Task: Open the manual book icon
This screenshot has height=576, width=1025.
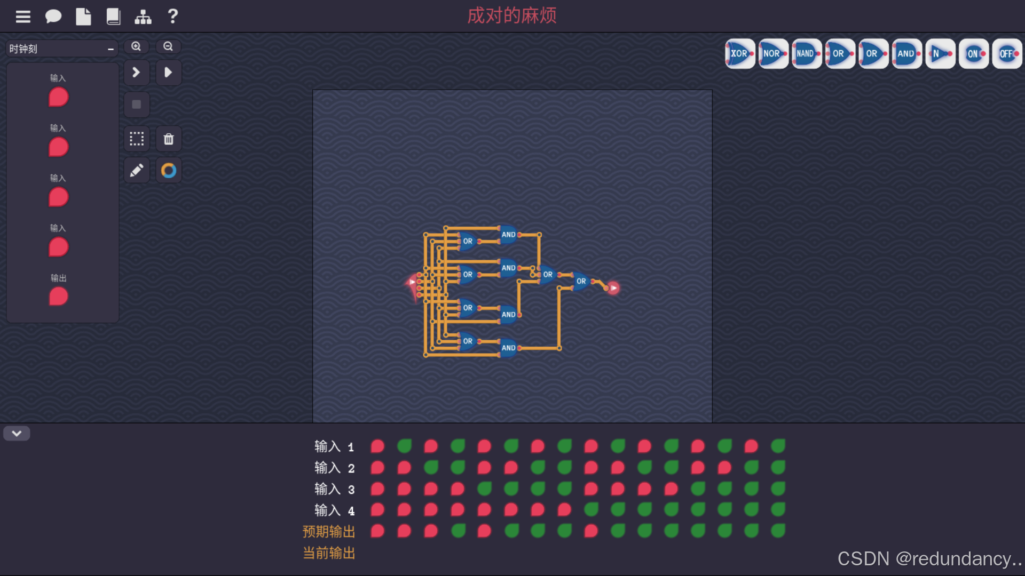Action: click(x=113, y=17)
